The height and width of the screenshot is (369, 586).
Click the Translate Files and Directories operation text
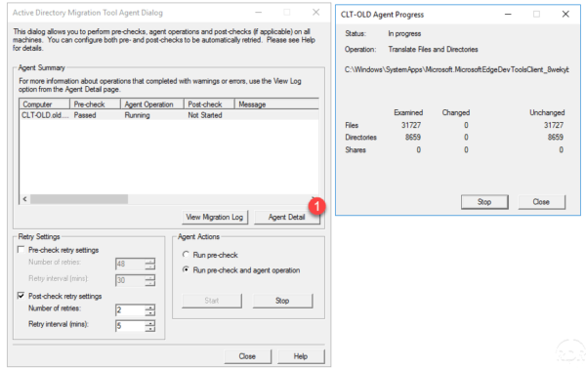[x=433, y=50]
